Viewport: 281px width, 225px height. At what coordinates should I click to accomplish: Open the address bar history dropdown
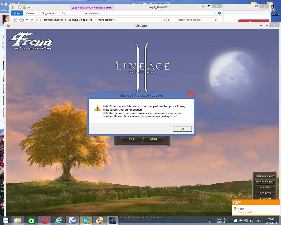click(164, 20)
